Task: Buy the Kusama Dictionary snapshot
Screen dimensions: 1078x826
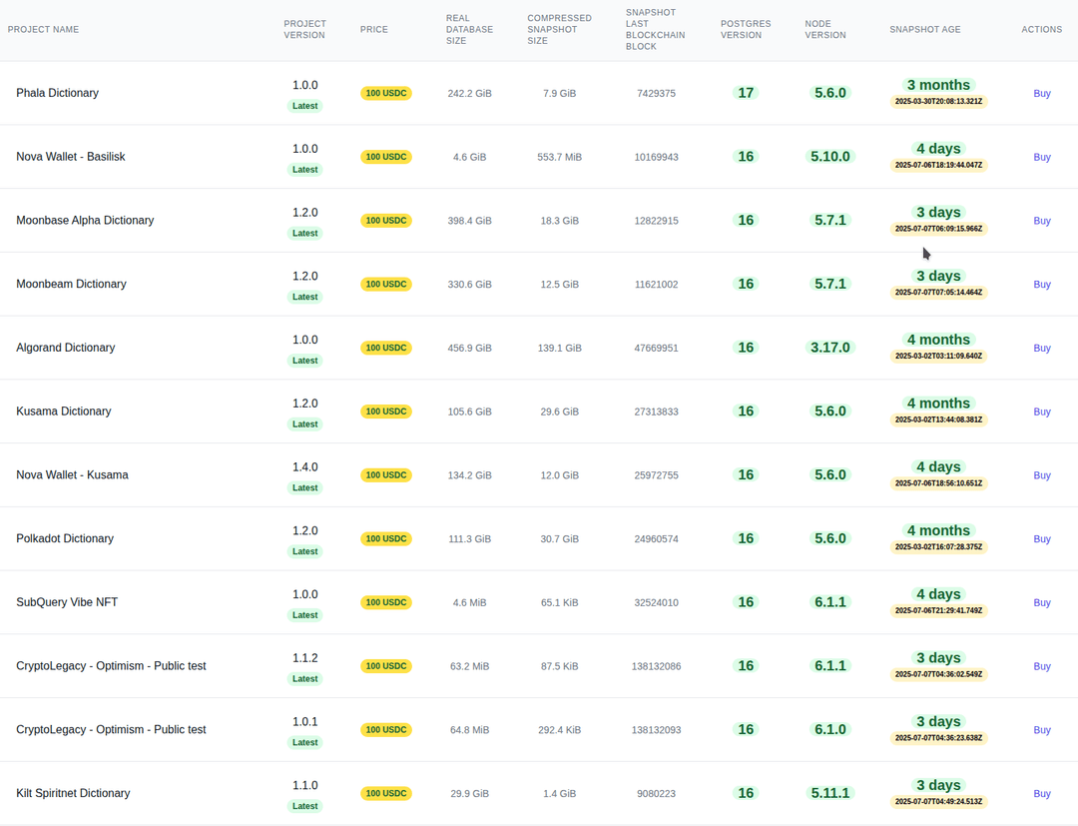Action: pos(1041,412)
